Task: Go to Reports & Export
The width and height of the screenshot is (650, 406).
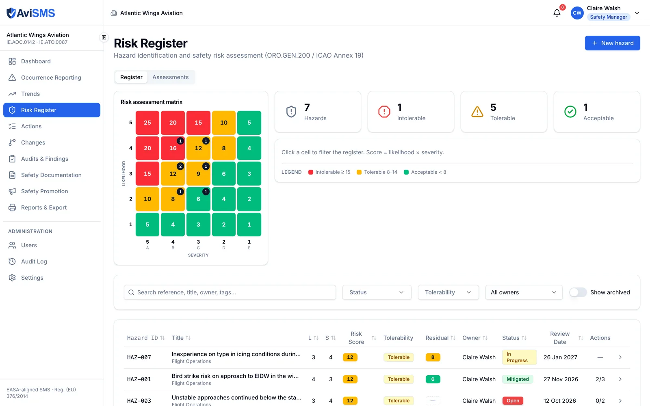Action: coord(52,207)
